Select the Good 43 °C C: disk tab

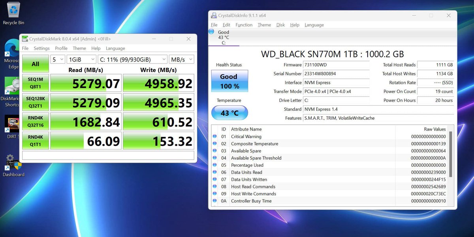coord(224,37)
